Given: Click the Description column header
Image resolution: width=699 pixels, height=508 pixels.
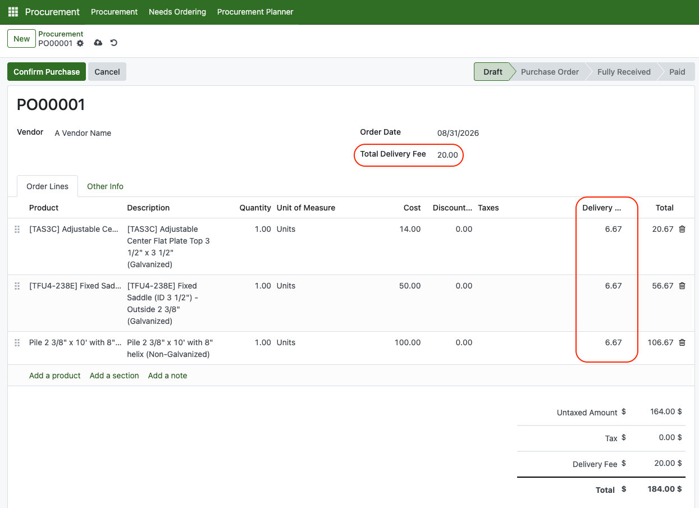Looking at the screenshot, I should coord(148,208).
